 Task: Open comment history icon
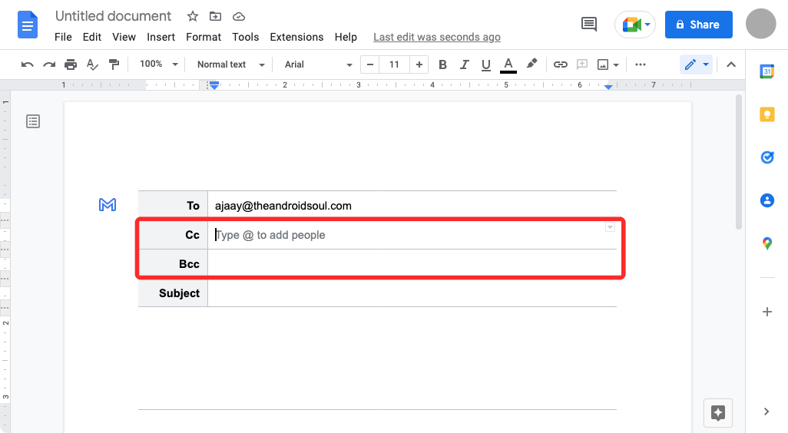pyautogui.click(x=589, y=24)
